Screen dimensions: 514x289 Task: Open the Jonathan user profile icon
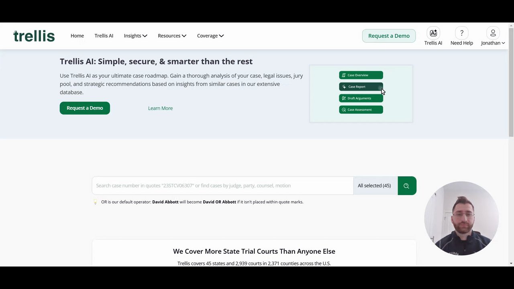[x=493, y=33]
